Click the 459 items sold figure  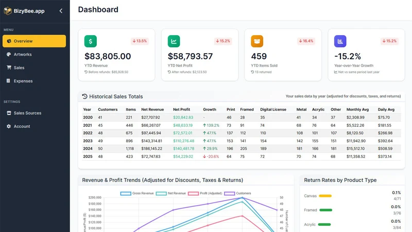pyautogui.click(x=259, y=56)
